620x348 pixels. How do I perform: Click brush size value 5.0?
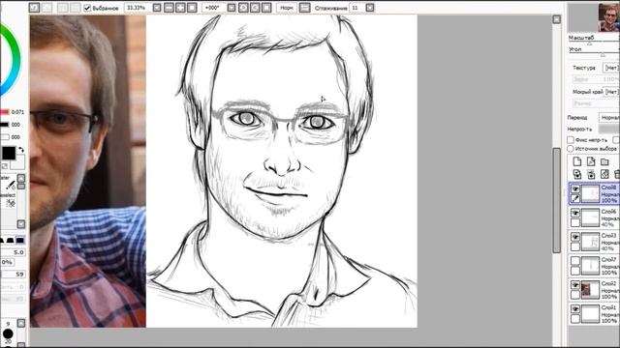point(14,252)
